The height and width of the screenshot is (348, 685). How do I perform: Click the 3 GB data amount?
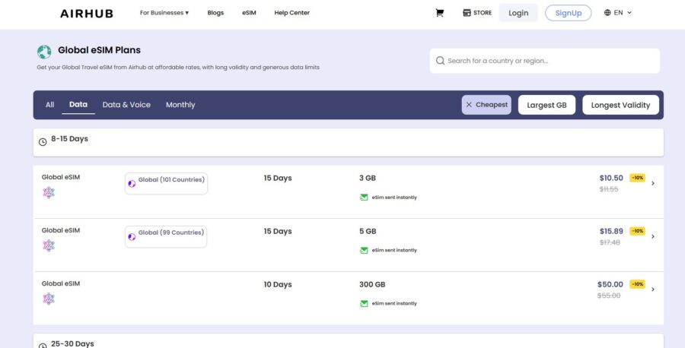click(x=368, y=178)
